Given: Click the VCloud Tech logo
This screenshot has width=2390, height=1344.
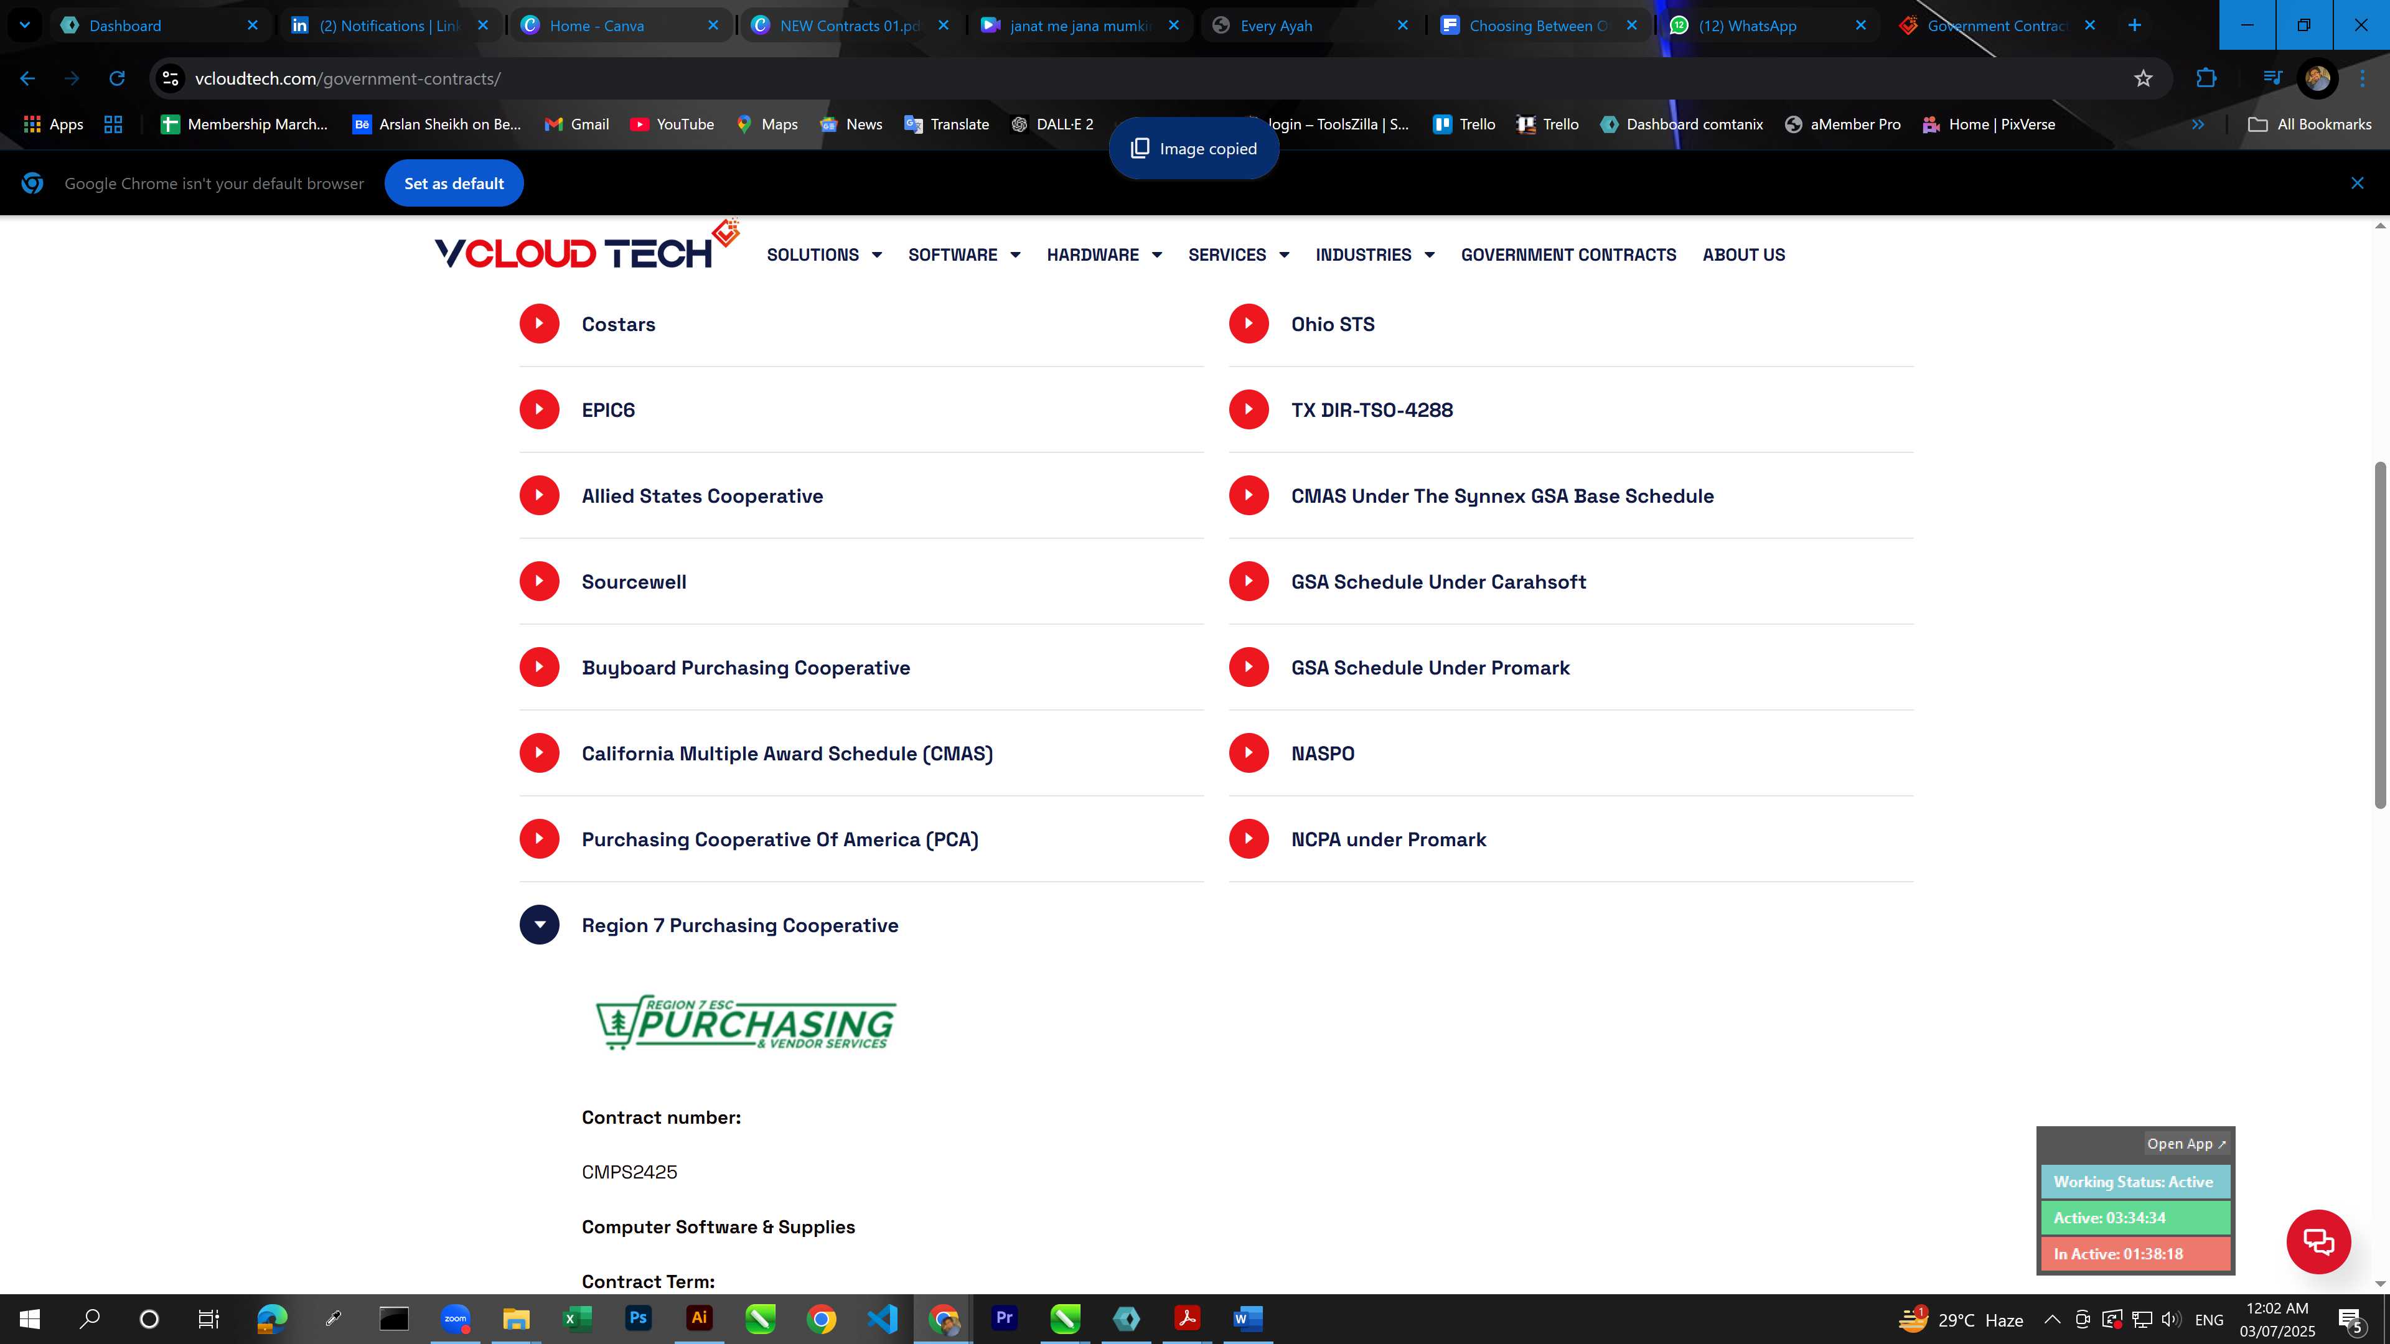Looking at the screenshot, I should tap(586, 246).
